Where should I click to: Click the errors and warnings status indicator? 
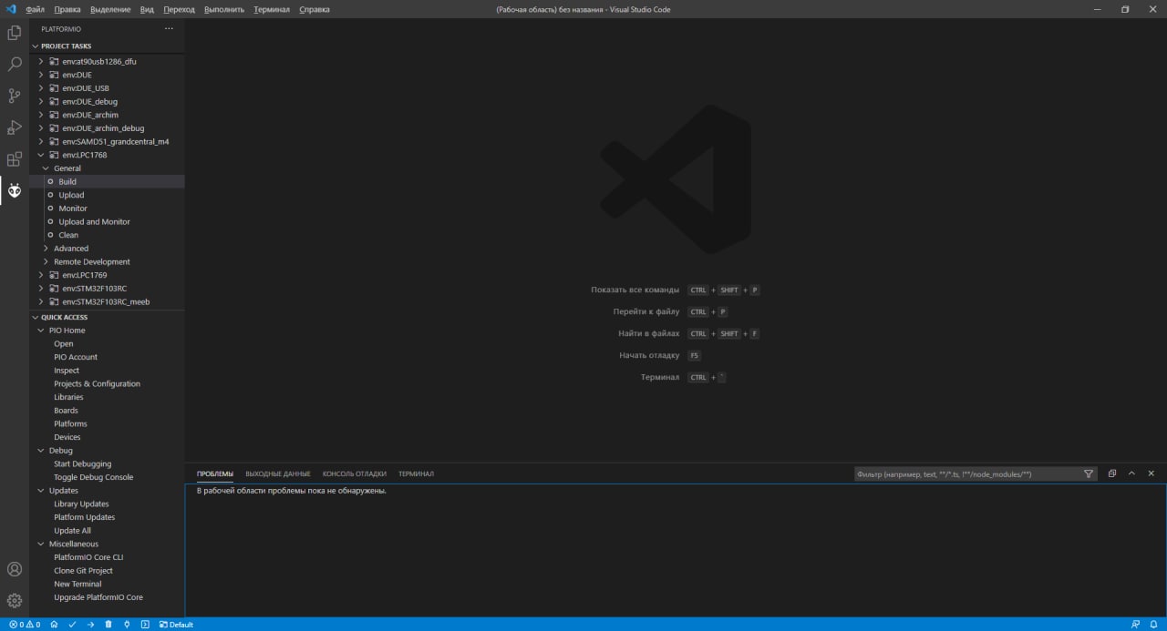click(x=25, y=625)
